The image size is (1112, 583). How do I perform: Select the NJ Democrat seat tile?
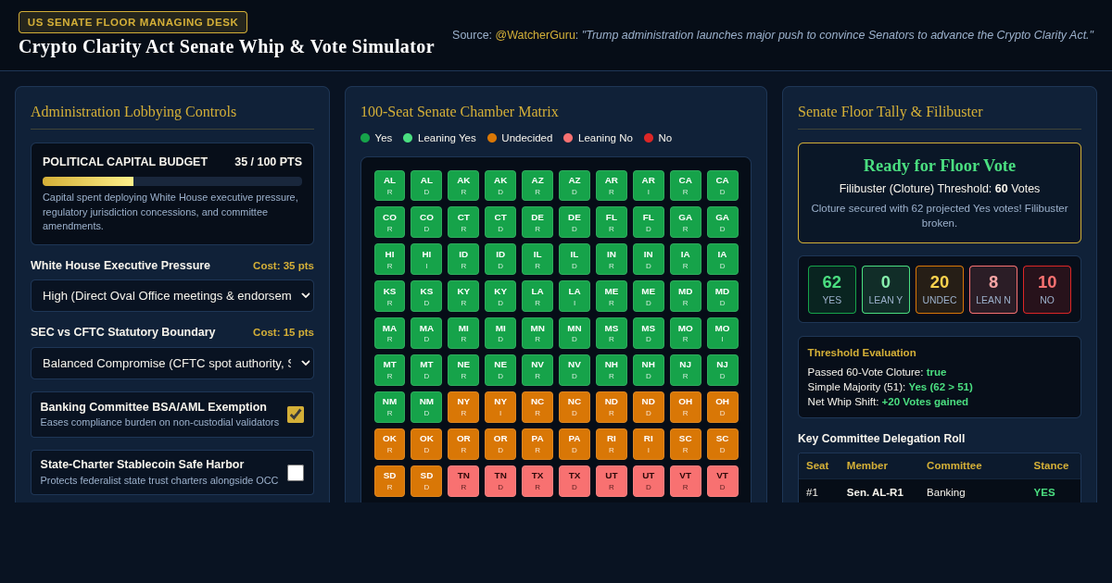click(x=723, y=370)
